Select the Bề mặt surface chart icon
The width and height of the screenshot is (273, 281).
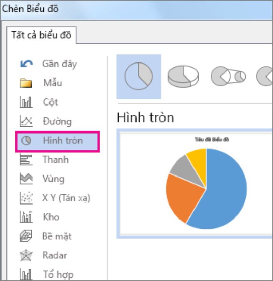point(26,236)
